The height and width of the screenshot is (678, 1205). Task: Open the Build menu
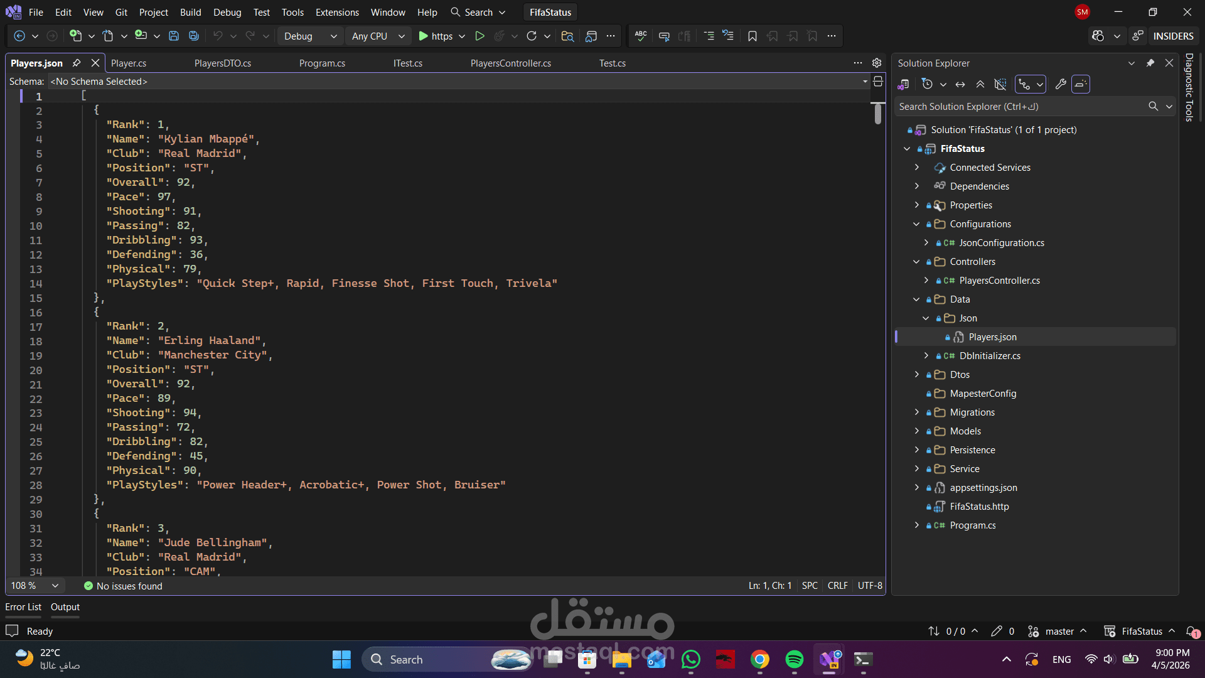click(x=190, y=12)
